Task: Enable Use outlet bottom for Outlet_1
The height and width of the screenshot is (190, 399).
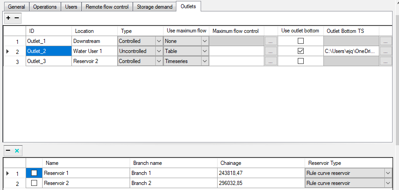Action: [301, 41]
